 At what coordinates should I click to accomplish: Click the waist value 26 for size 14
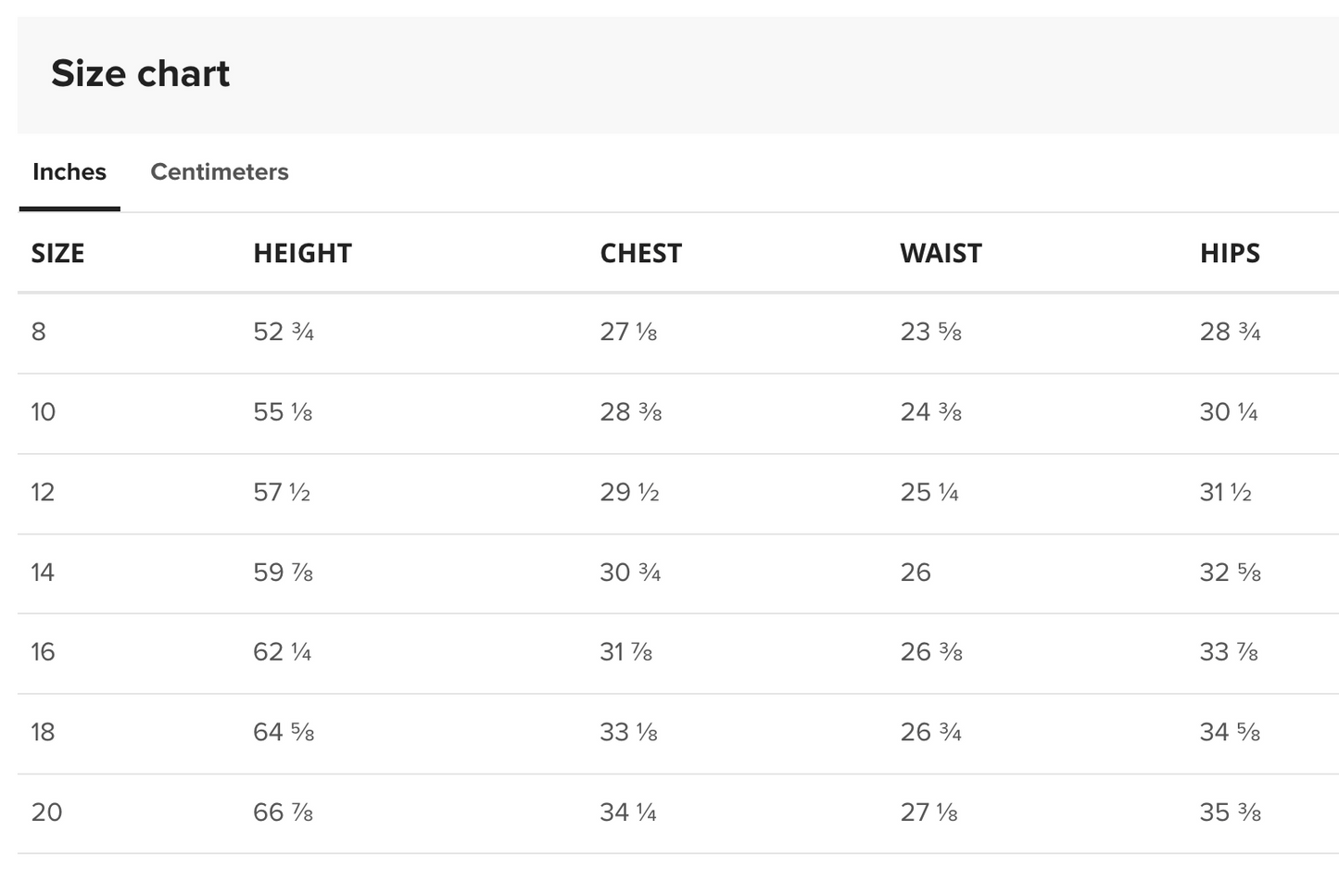(916, 573)
